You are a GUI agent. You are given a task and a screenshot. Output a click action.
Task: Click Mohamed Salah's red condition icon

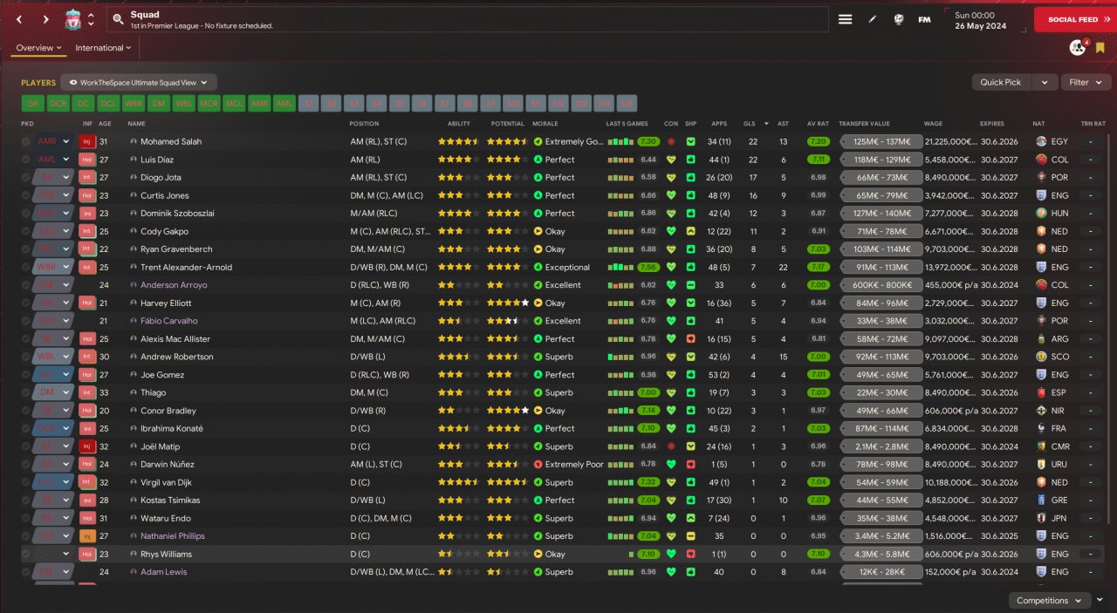670,141
